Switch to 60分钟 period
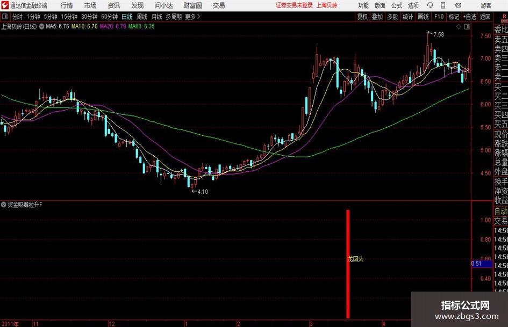Viewport: 508px width, 327px height. pyautogui.click(x=110, y=17)
